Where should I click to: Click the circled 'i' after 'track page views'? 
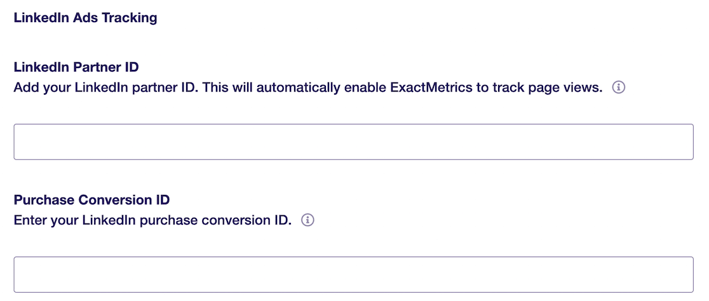pos(618,88)
